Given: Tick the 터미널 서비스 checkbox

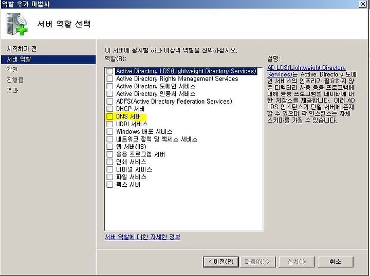Looking at the screenshot, I should click(x=110, y=169).
